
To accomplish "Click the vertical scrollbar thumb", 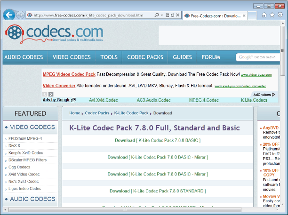I will tap(282, 51).
